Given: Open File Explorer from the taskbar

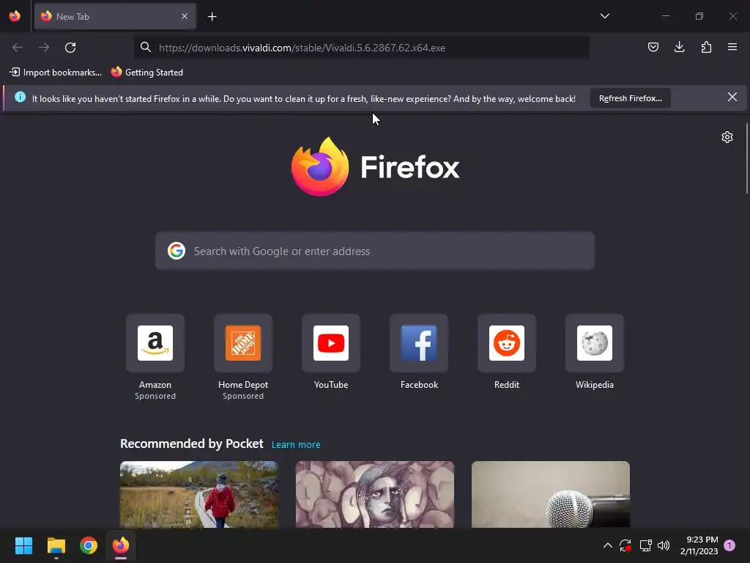Looking at the screenshot, I should coord(56,545).
